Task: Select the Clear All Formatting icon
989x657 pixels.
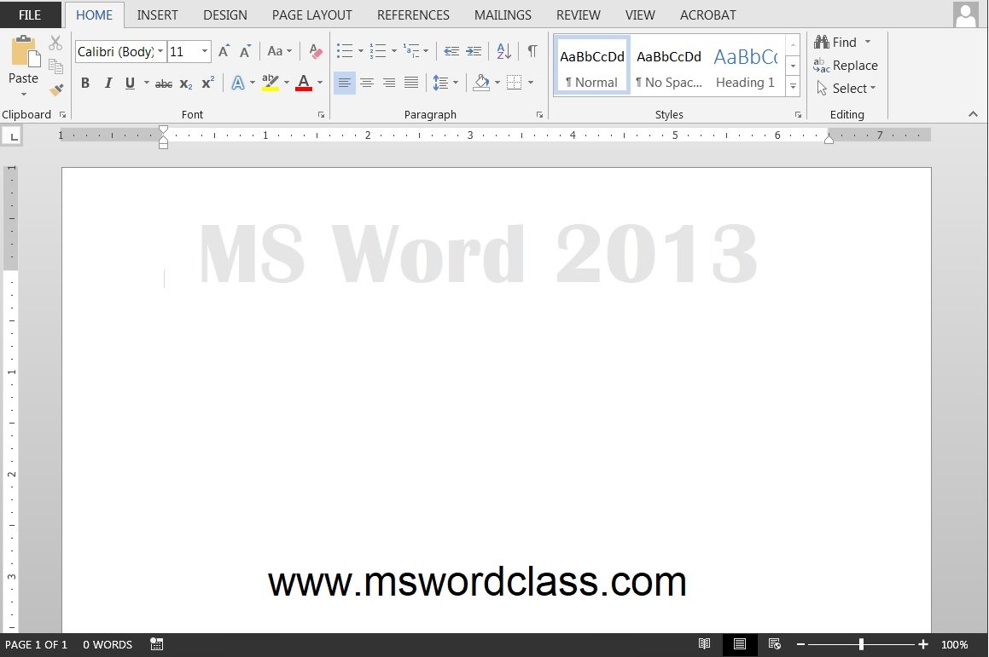Action: pyautogui.click(x=315, y=51)
